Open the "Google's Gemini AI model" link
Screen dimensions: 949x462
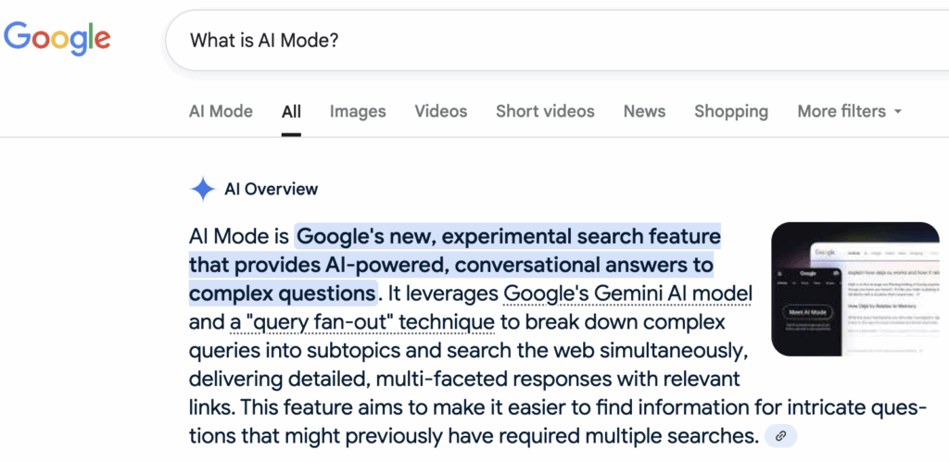627,294
